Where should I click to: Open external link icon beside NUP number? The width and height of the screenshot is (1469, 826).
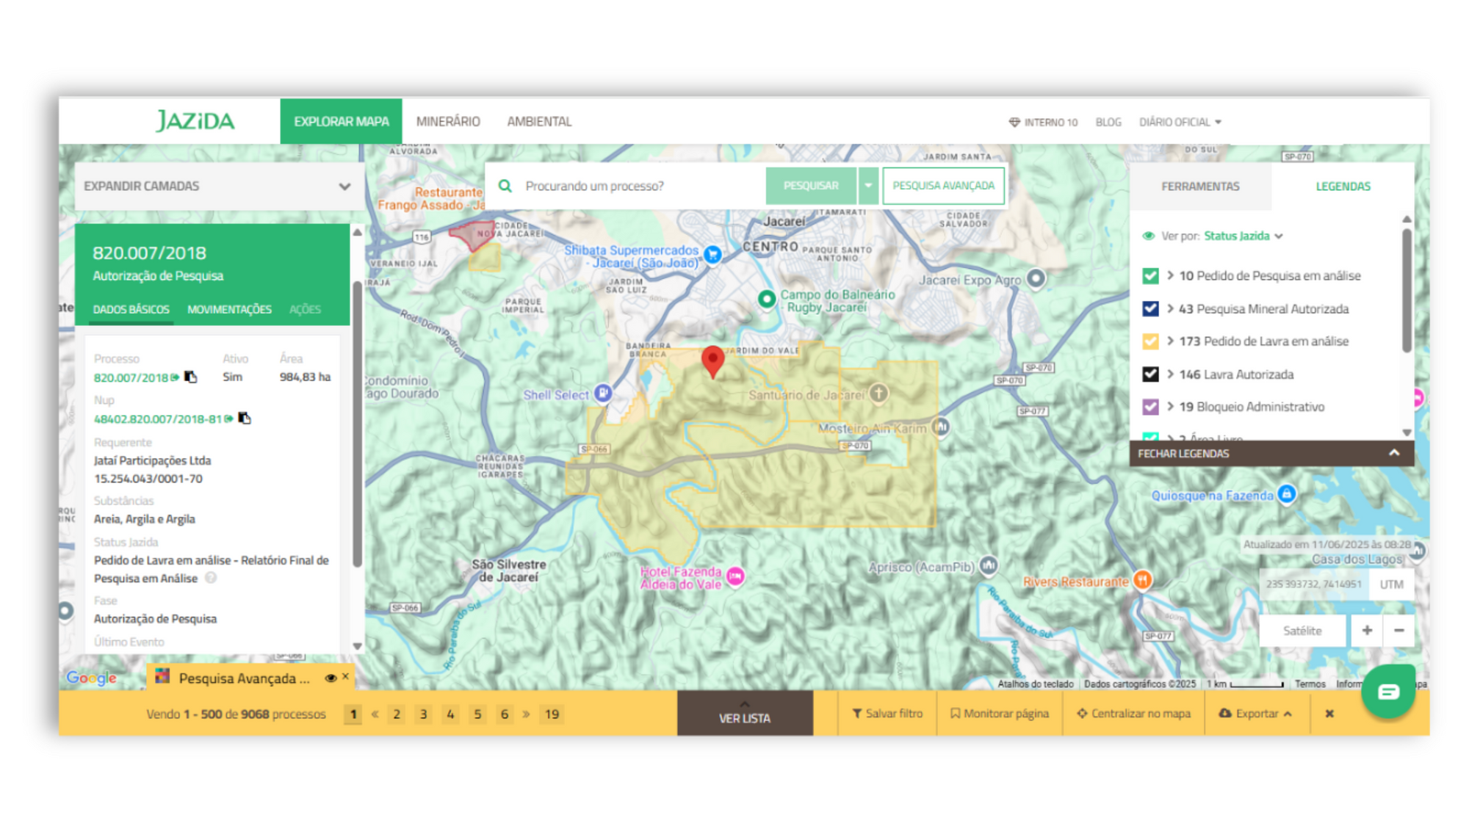point(229,419)
